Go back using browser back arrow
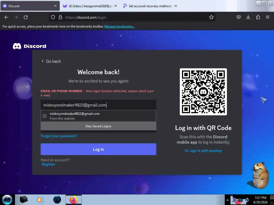The width and height of the screenshot is (274, 205). coord(6,17)
